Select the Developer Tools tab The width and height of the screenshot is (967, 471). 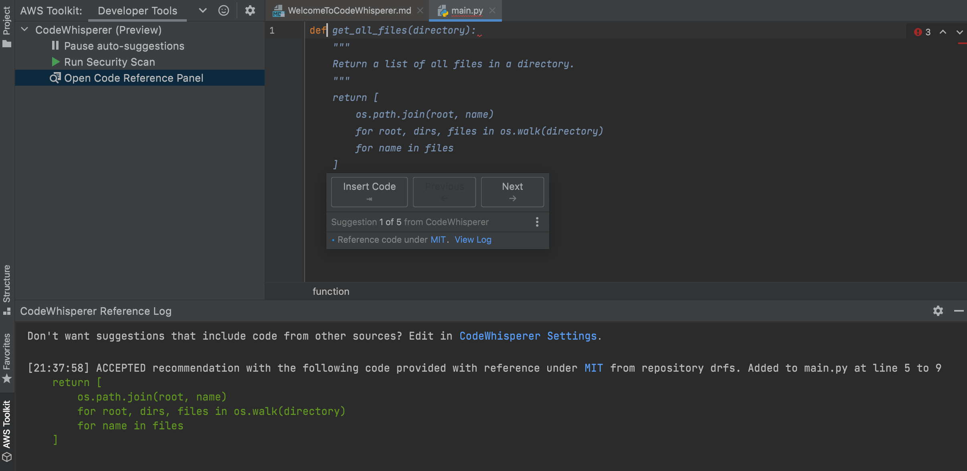(x=137, y=10)
